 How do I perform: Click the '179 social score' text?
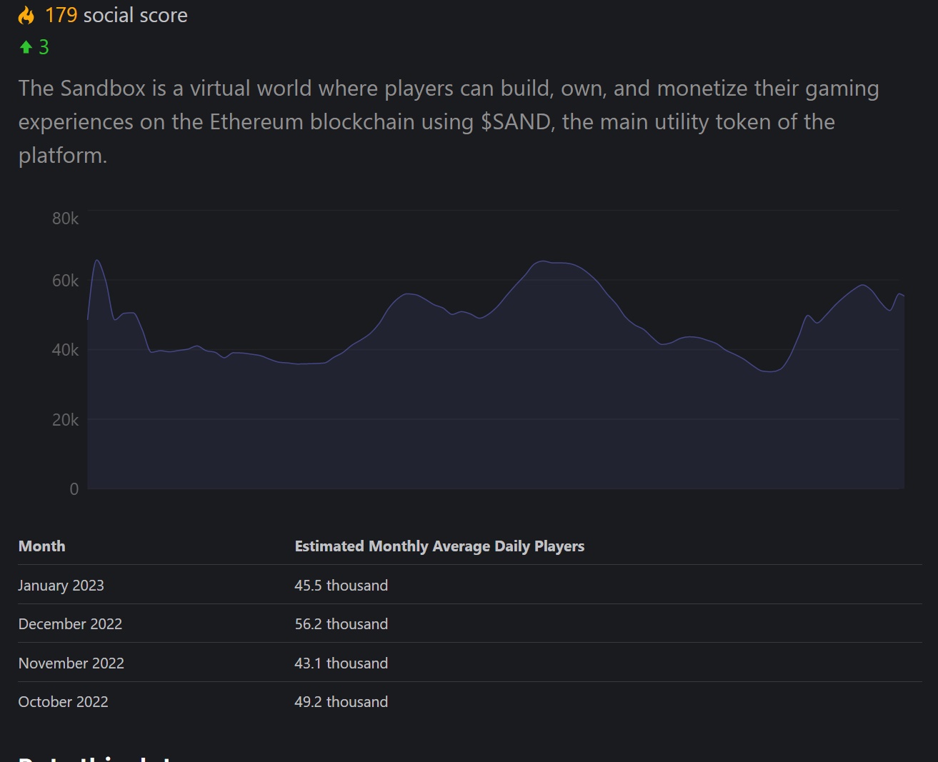pyautogui.click(x=116, y=15)
